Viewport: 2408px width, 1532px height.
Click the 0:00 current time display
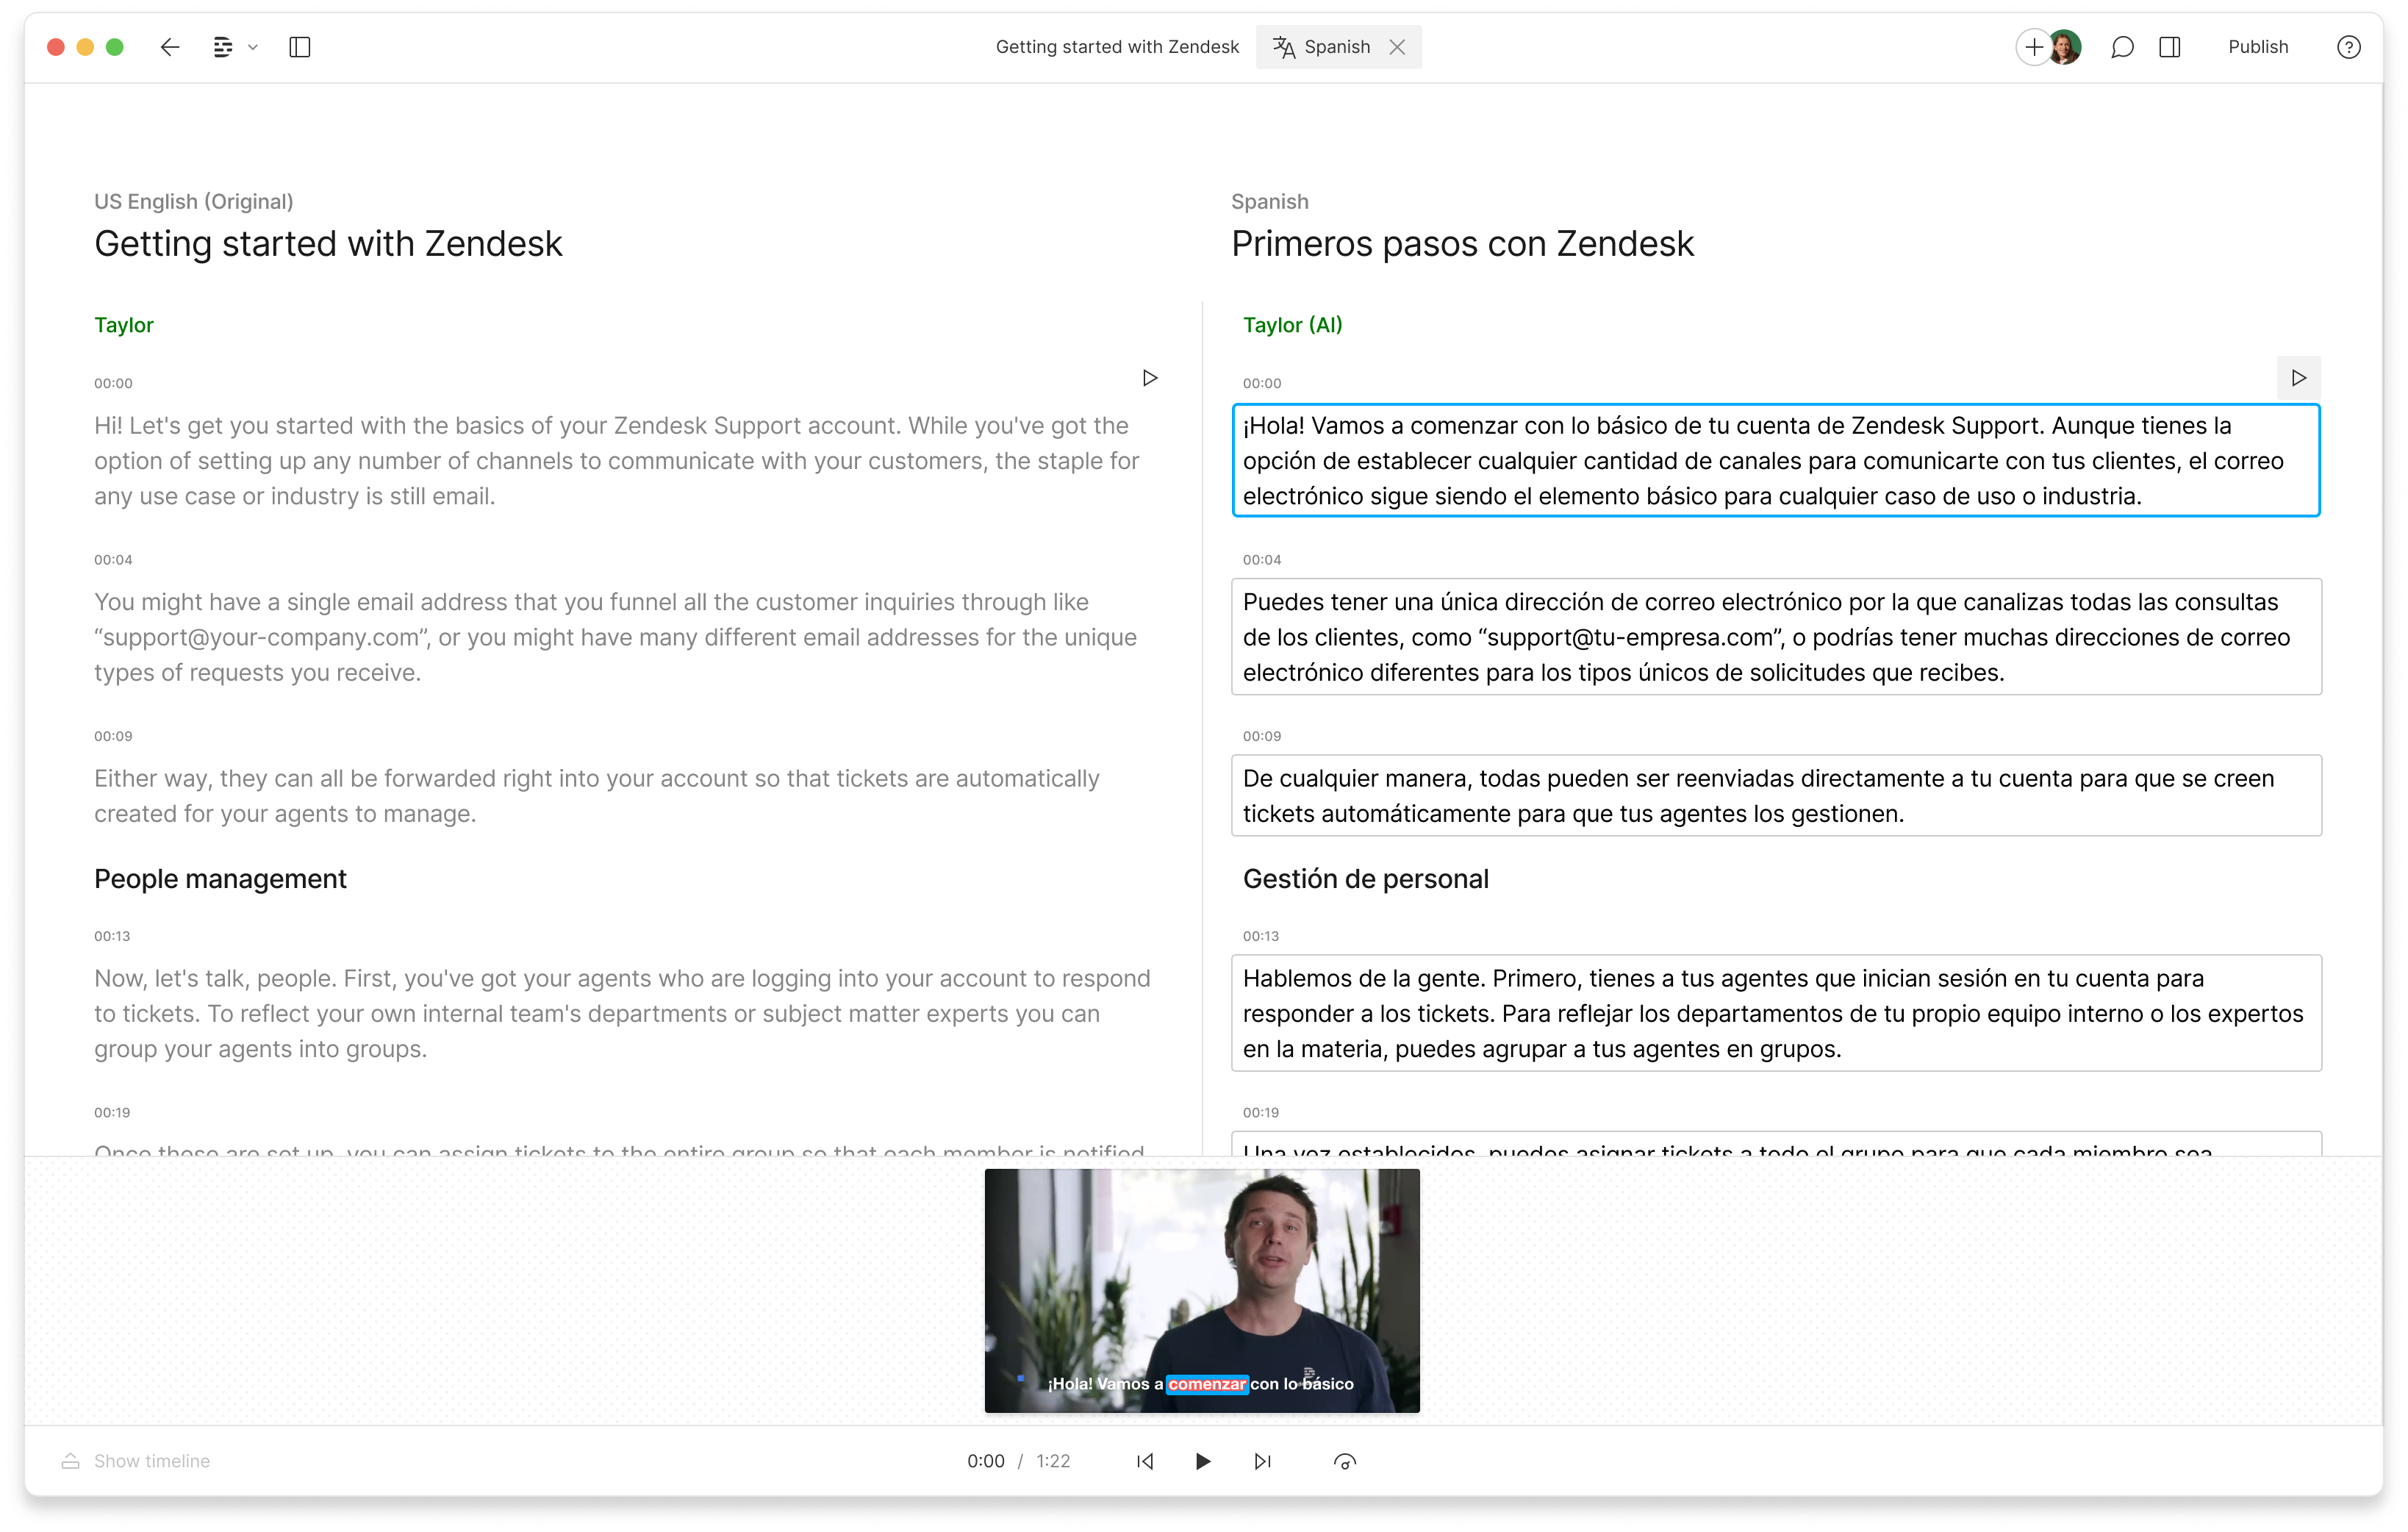[x=985, y=1461]
